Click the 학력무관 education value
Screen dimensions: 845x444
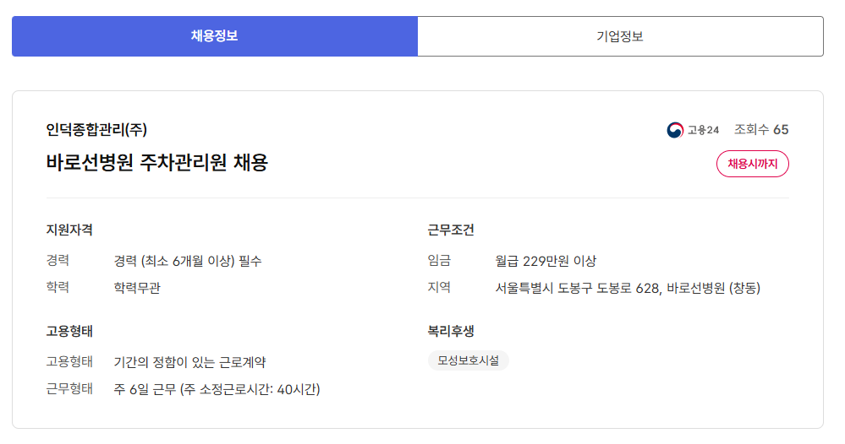click(x=137, y=288)
